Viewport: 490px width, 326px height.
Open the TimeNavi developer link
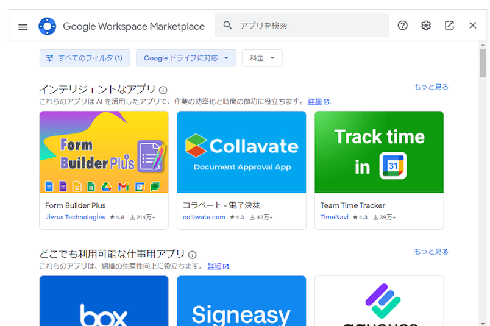(x=335, y=217)
